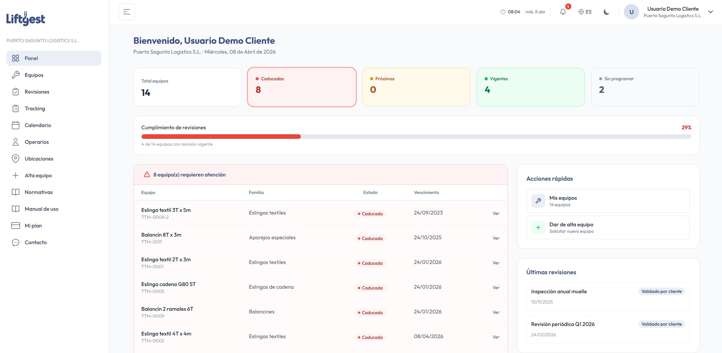Click the Contacto chat bubble icon
The width and height of the screenshot is (722, 353).
click(16, 242)
